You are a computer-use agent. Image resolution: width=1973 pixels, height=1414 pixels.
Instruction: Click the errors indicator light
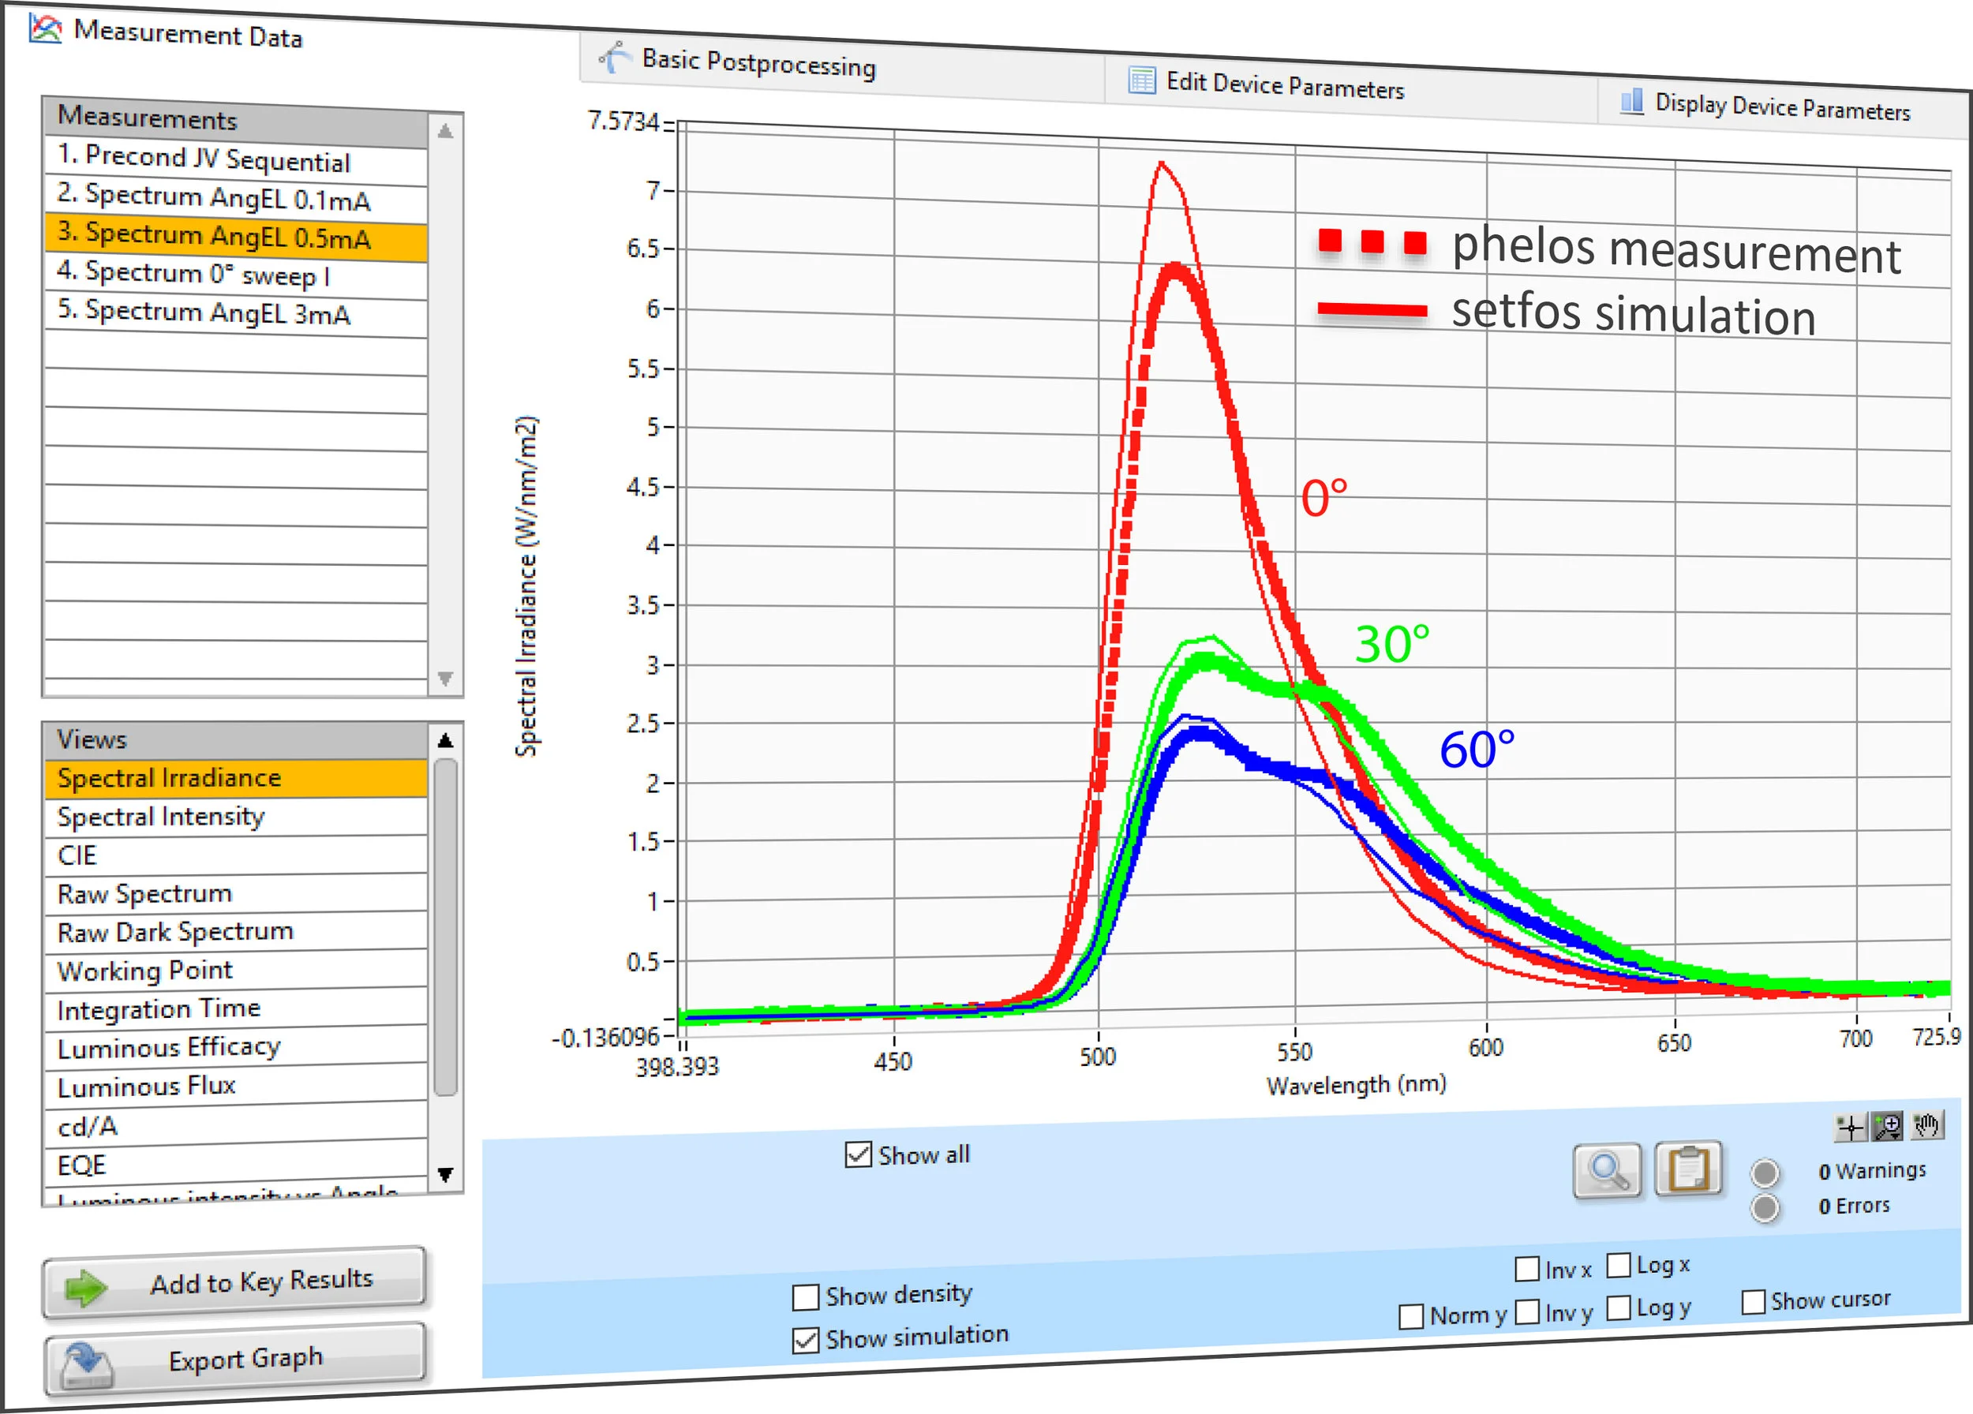(x=1764, y=1207)
